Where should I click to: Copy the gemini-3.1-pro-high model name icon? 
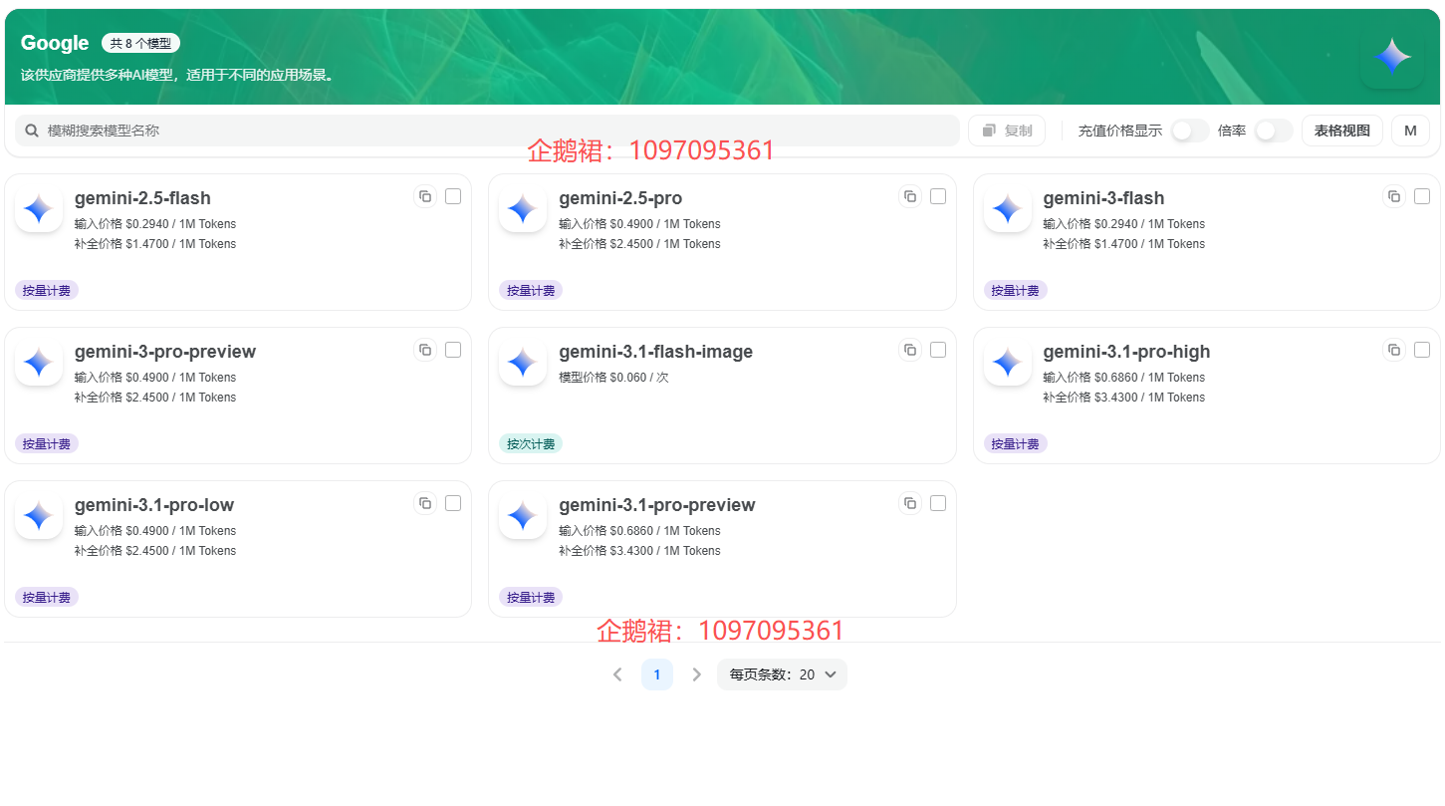click(1394, 350)
